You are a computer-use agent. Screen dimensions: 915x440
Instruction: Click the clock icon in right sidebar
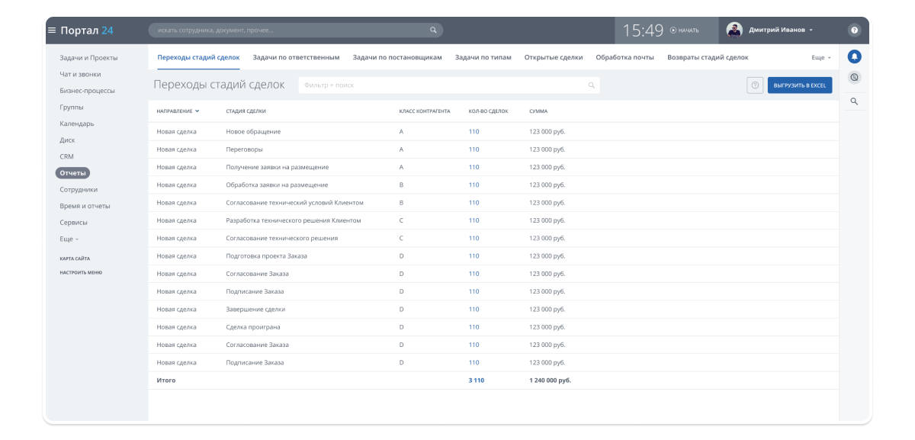[x=855, y=77]
